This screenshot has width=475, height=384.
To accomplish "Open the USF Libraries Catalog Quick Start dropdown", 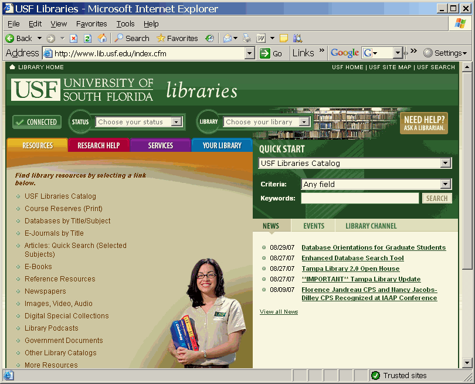I will (446, 164).
